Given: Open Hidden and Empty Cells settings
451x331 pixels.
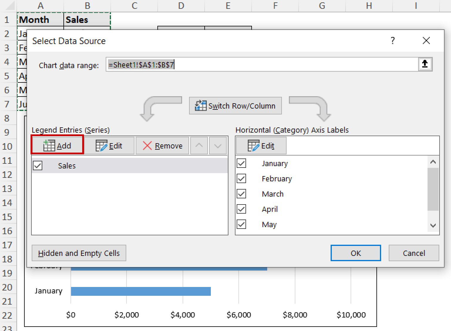Looking at the screenshot, I should point(79,253).
